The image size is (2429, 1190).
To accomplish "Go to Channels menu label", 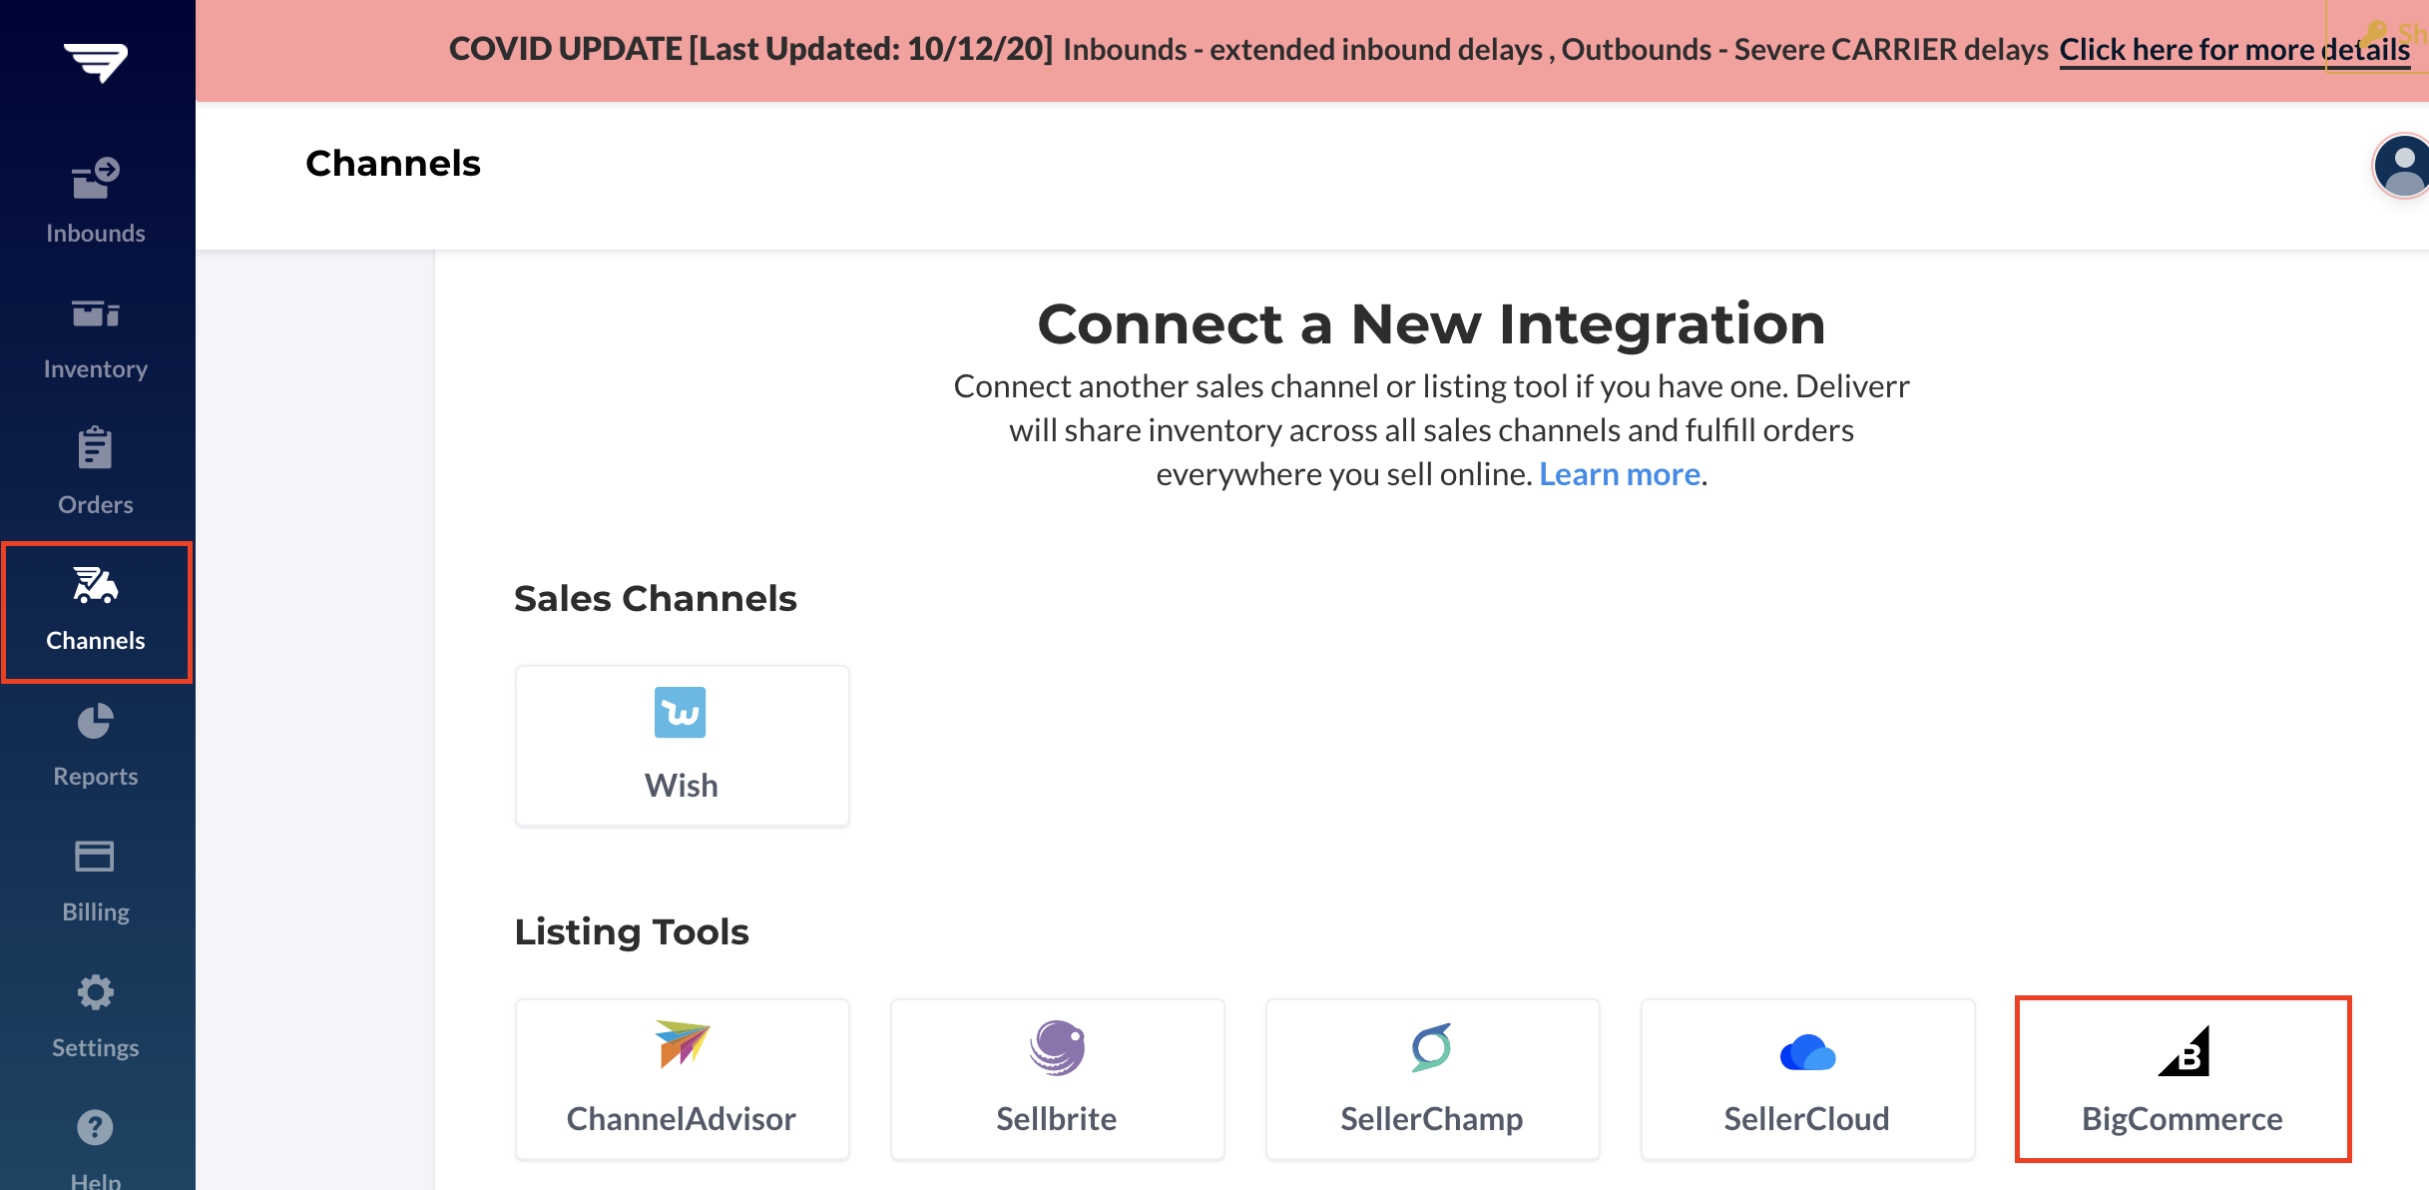I will [x=96, y=640].
